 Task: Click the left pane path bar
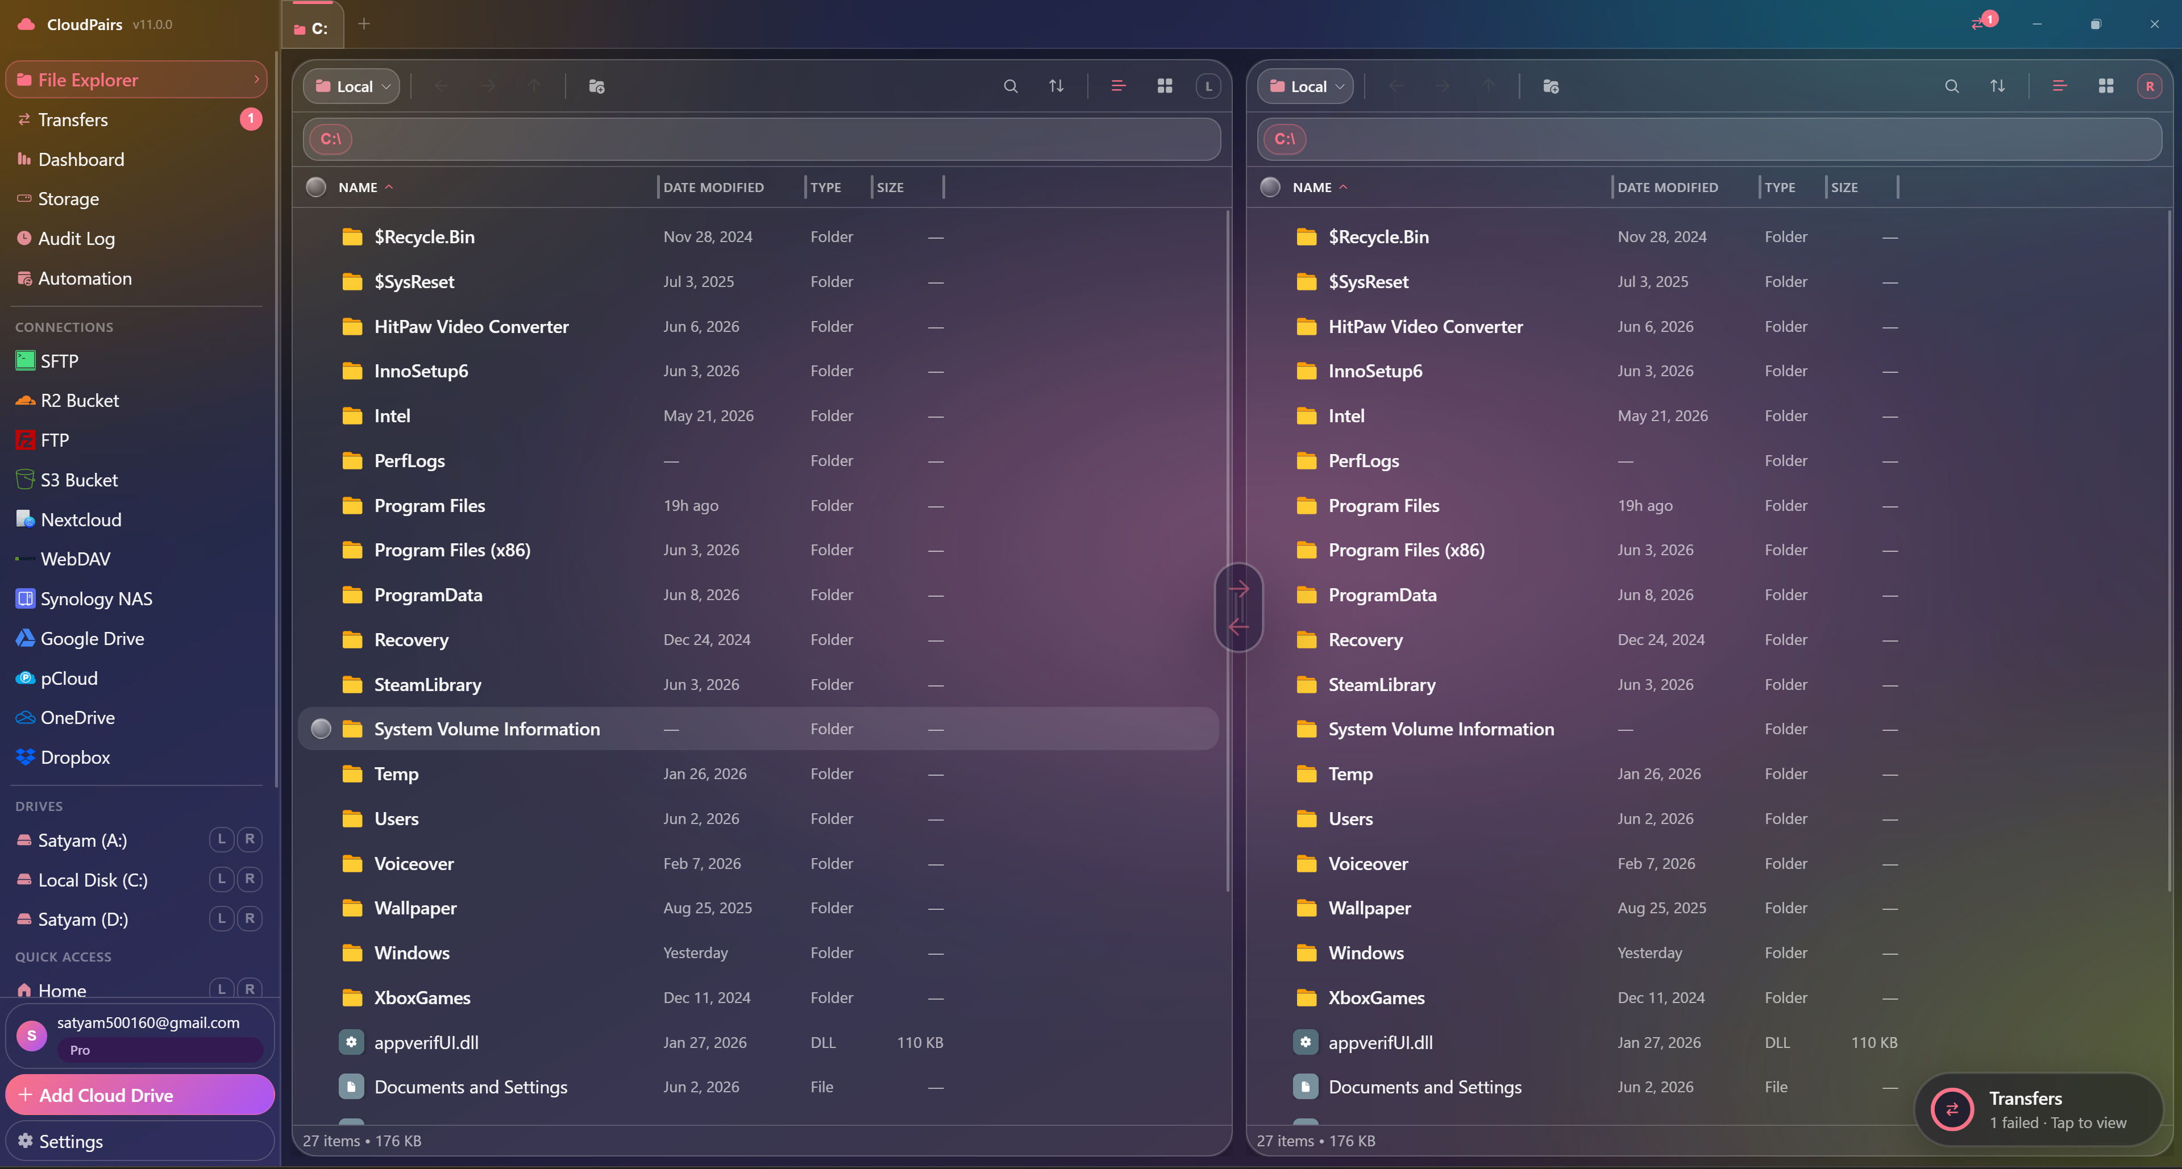coord(762,139)
